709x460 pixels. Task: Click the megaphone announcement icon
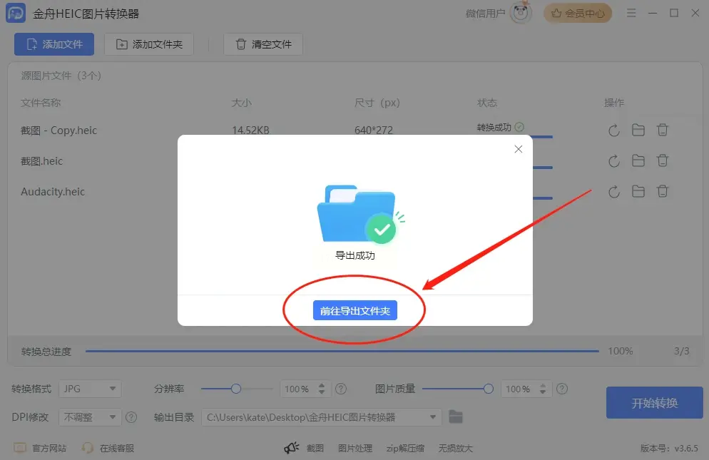coord(291,448)
